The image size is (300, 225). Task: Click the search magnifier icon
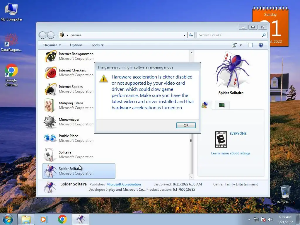tap(264, 35)
